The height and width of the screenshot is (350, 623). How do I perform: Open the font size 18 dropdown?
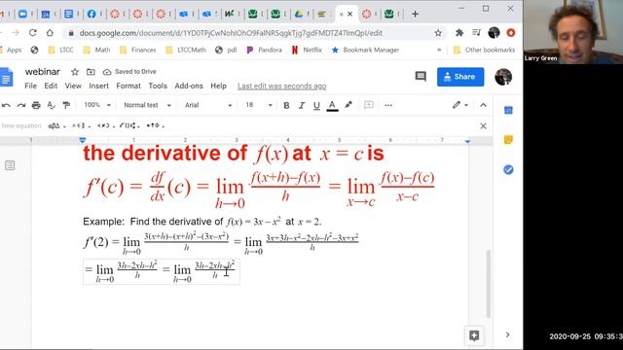coord(259,105)
